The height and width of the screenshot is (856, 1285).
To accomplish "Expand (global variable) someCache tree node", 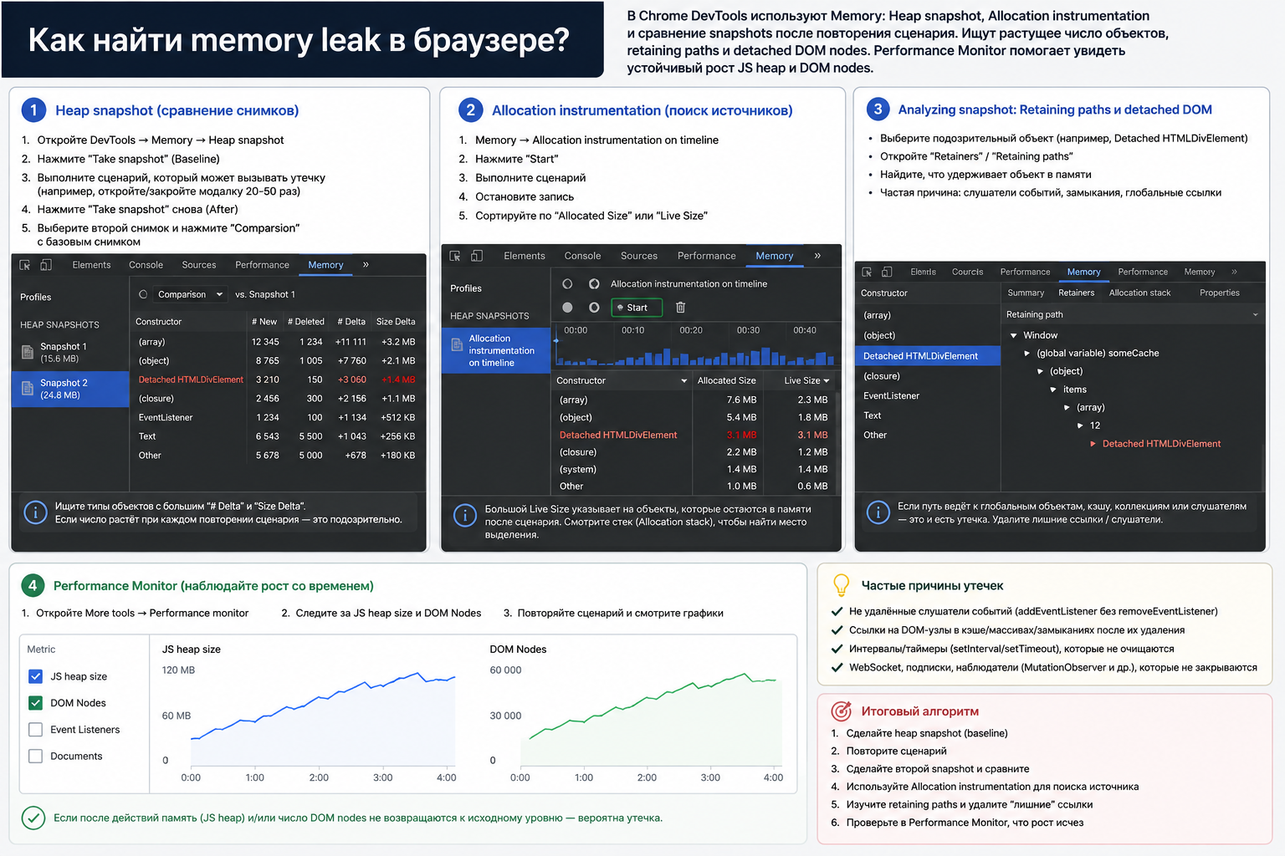I will [x=1027, y=354].
